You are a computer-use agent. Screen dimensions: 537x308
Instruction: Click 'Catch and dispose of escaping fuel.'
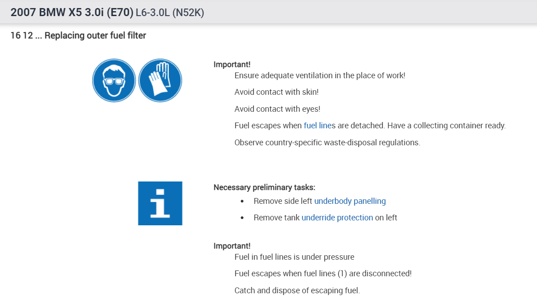point(297,291)
